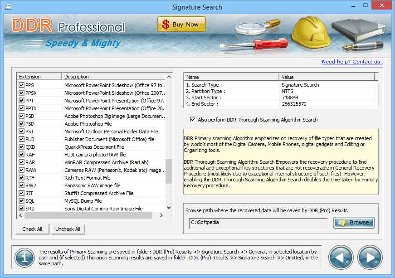Uncheck the PSD extension checkbox

pyautogui.click(x=21, y=124)
